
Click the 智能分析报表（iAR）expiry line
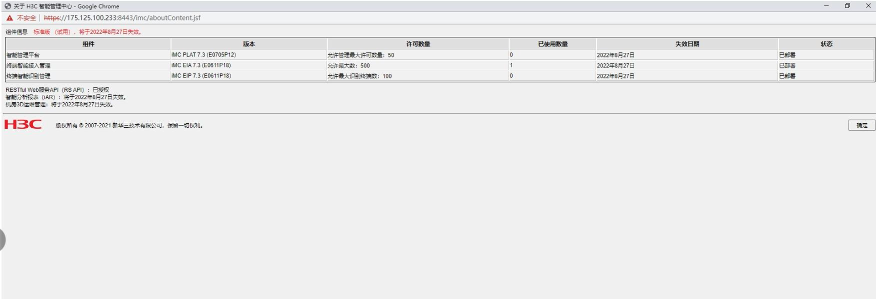(x=67, y=97)
